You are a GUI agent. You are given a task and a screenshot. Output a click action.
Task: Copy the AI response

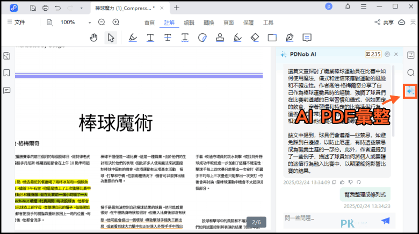point(334,182)
